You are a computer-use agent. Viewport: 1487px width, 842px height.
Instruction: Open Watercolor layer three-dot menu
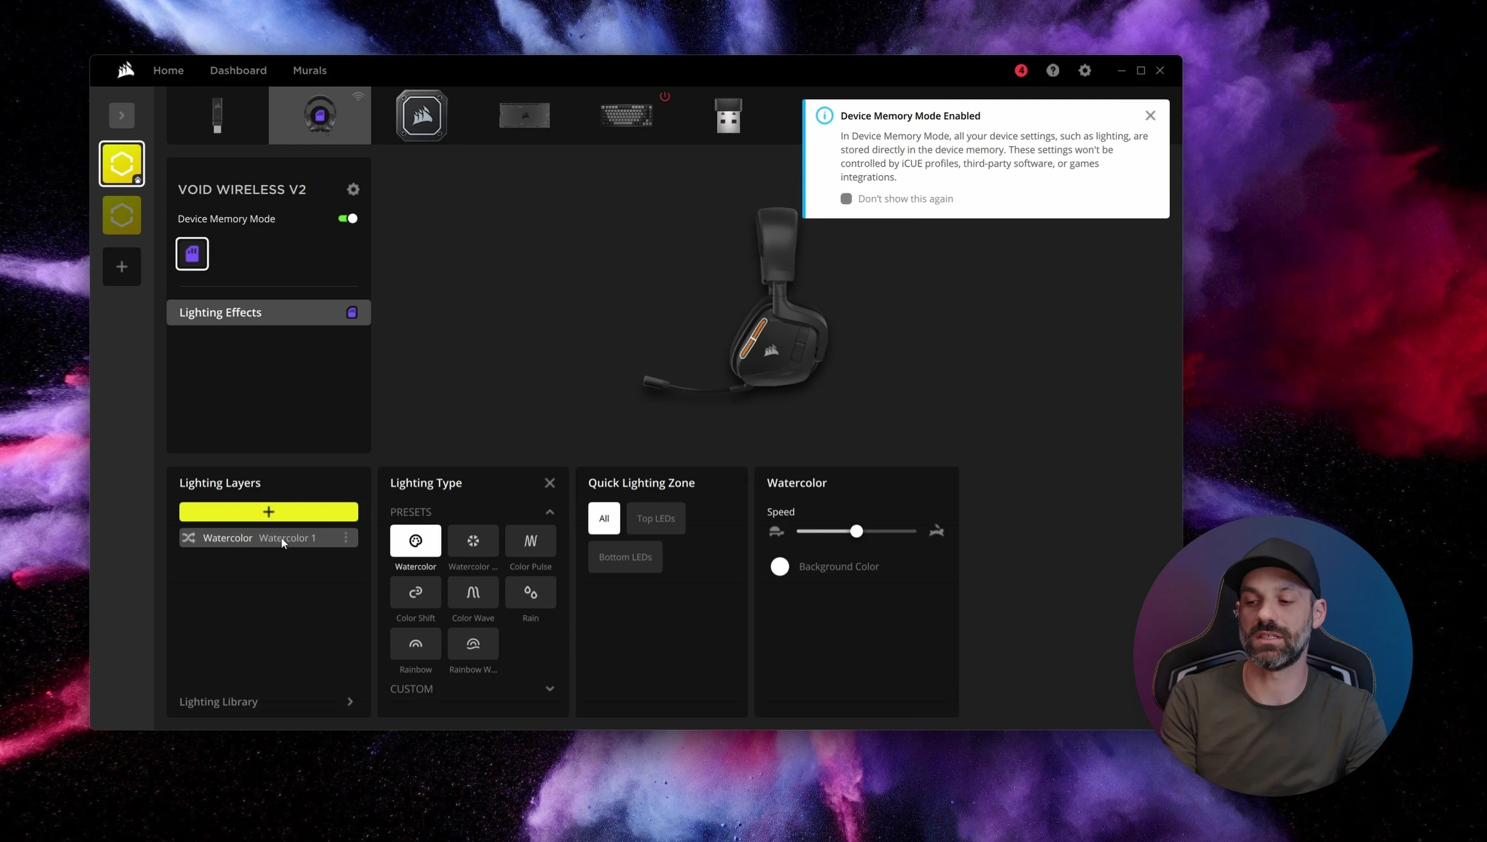click(x=346, y=538)
